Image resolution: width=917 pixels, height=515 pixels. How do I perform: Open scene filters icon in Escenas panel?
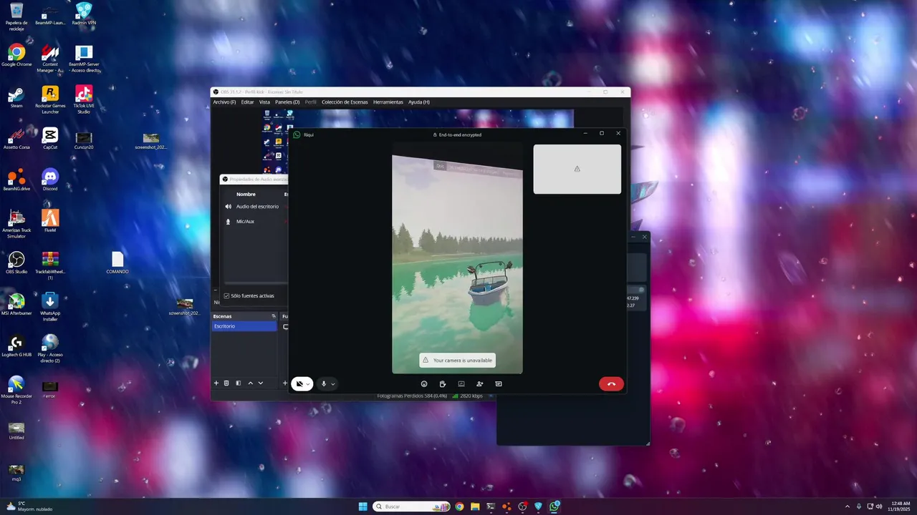tap(239, 383)
